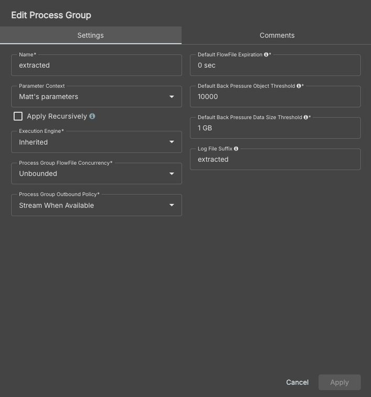Click Log File Suffix info icon
The width and height of the screenshot is (371, 397).
pyautogui.click(x=236, y=149)
